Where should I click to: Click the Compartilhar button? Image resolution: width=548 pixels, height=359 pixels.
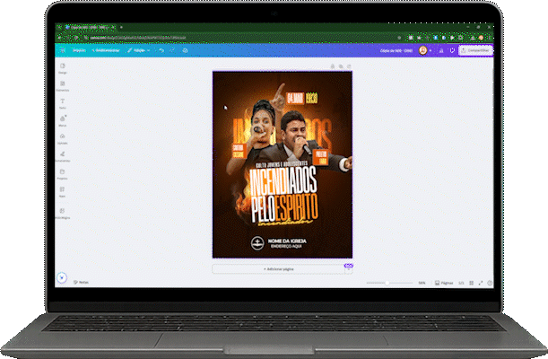pos(474,50)
